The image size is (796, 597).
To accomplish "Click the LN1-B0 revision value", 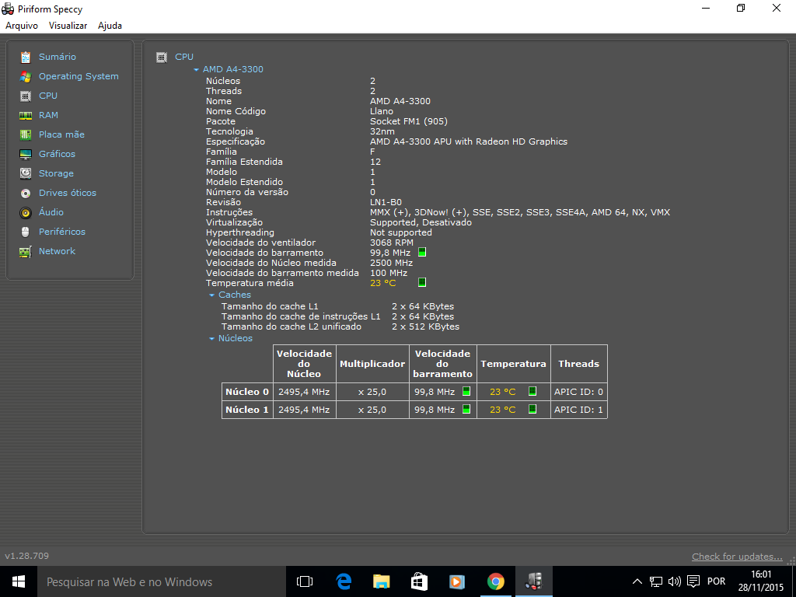I will [x=386, y=202].
